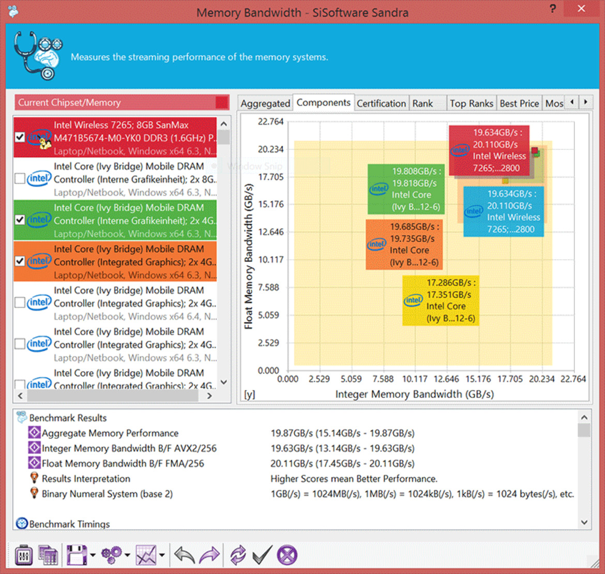Viewport: 605px width, 574px height.
Task: Select Binary Numeral System (base 2) row
Action: click(x=107, y=494)
